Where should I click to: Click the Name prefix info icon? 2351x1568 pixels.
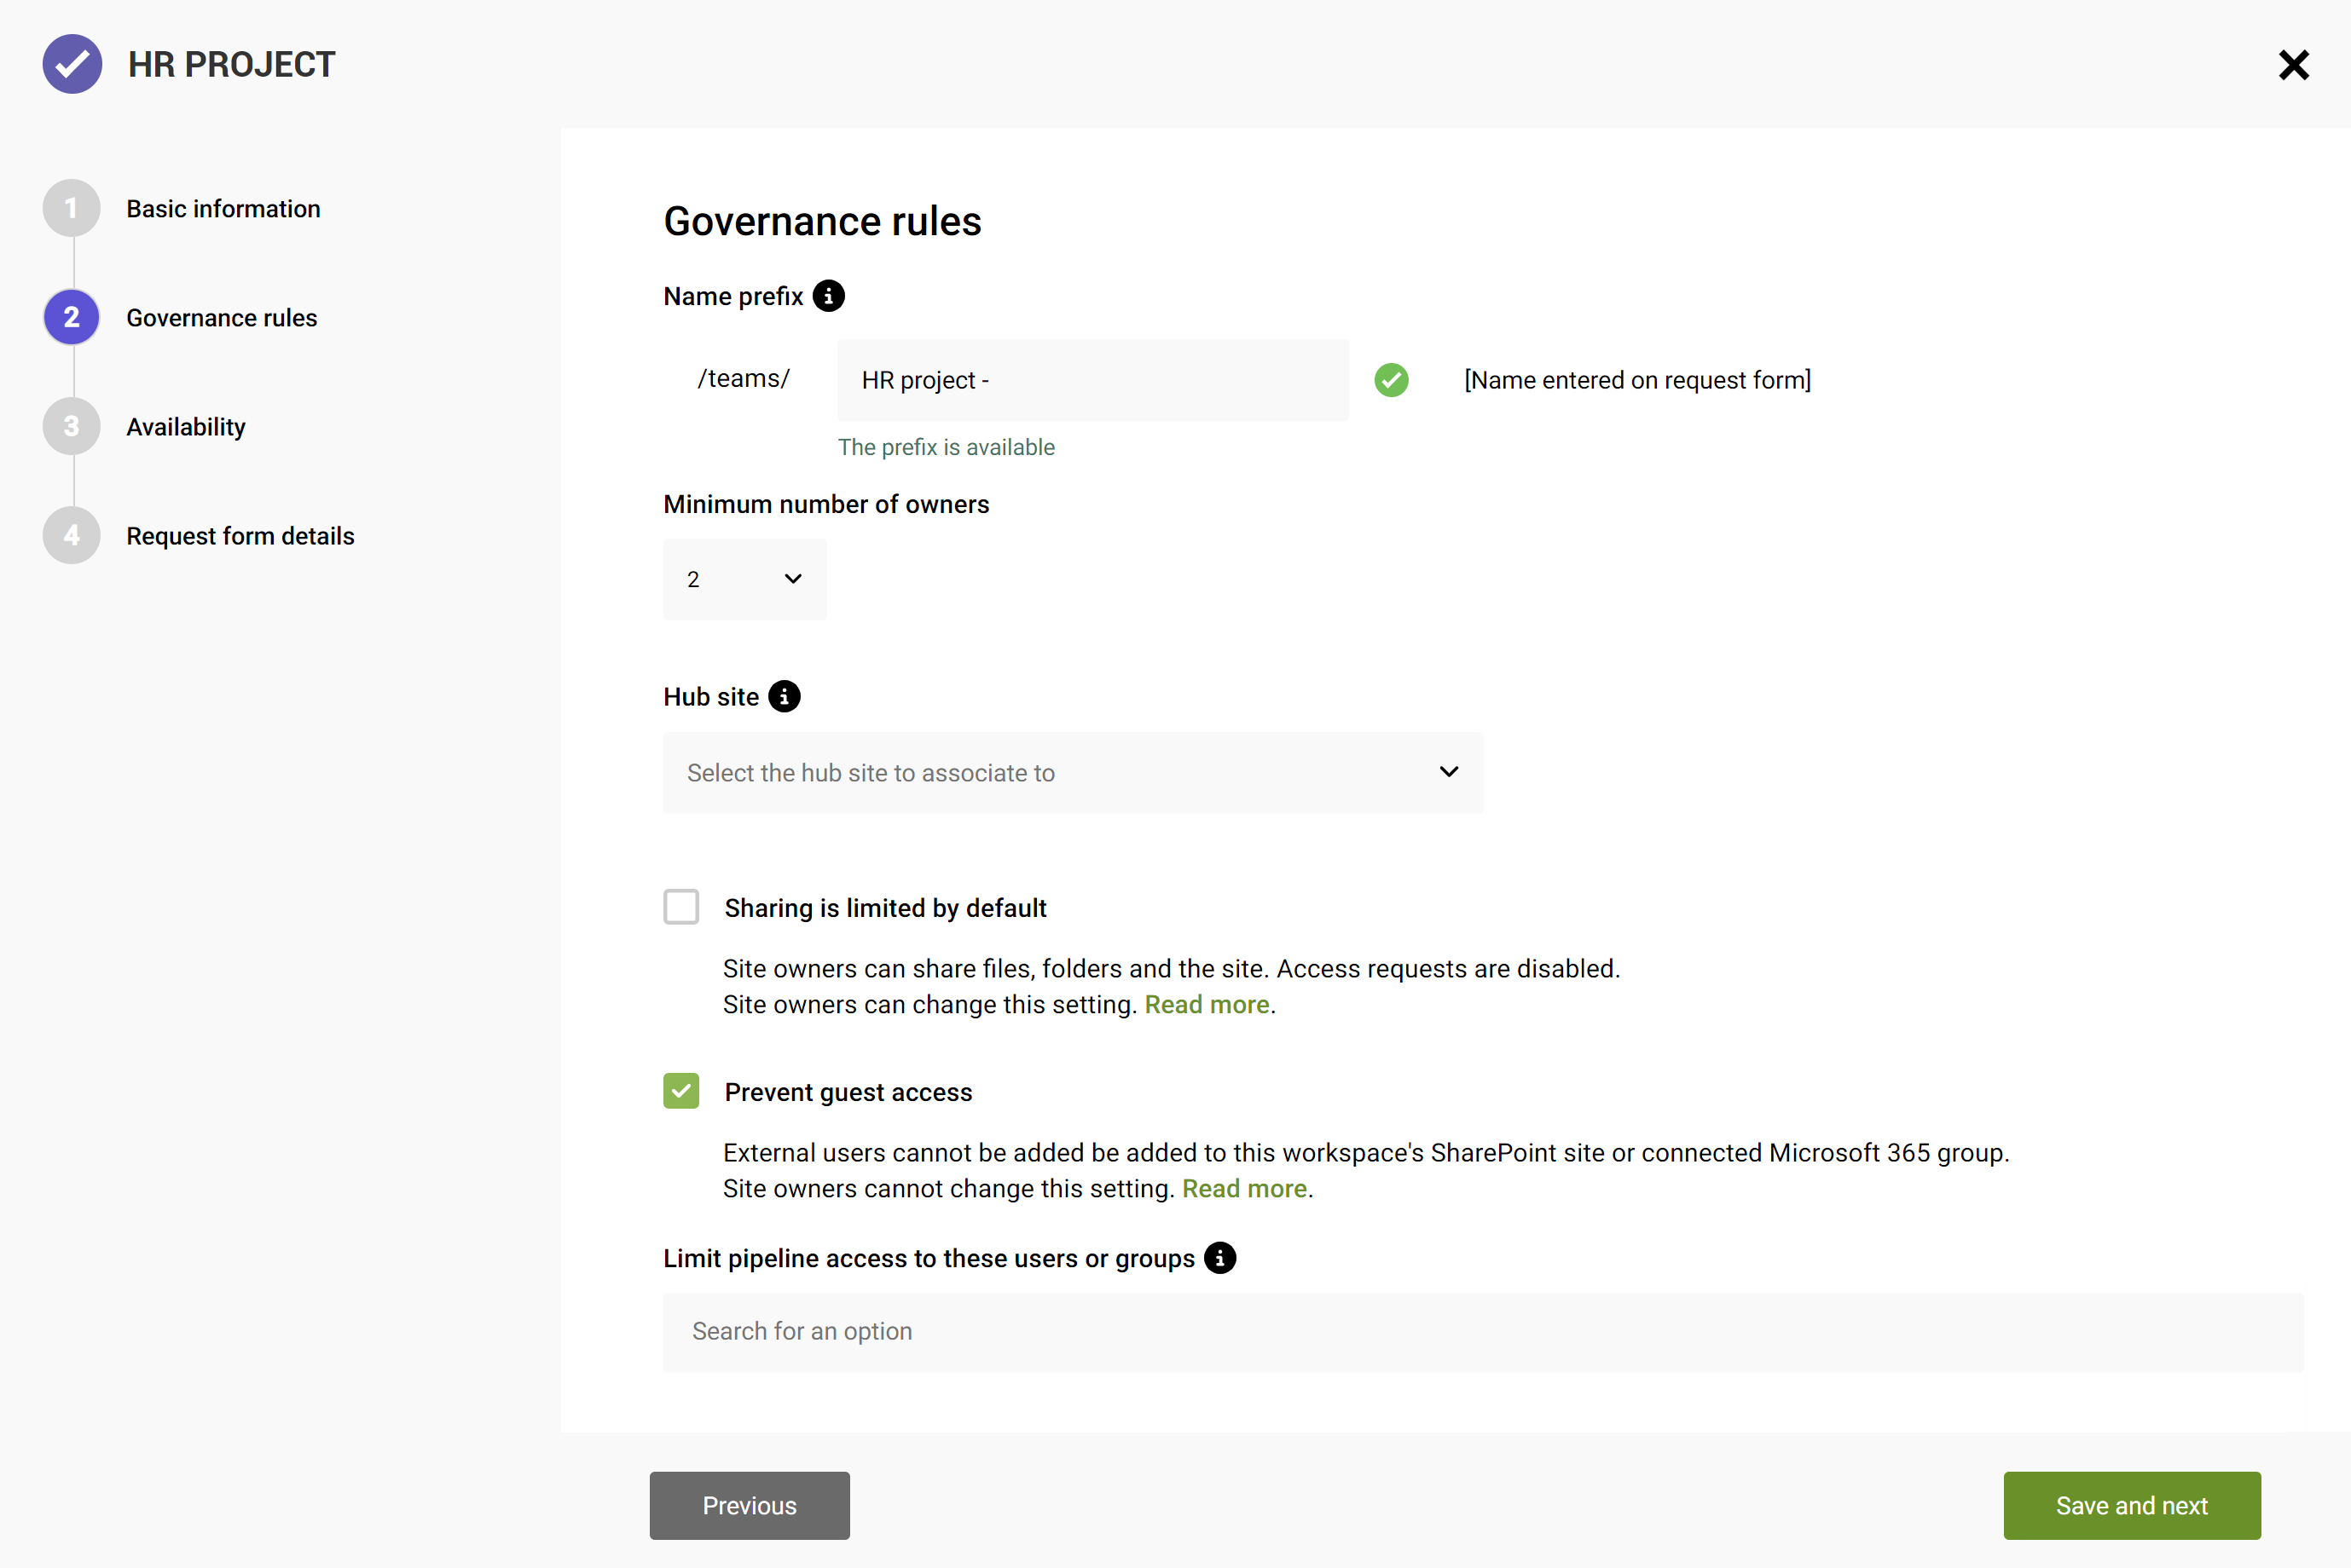[x=828, y=296]
